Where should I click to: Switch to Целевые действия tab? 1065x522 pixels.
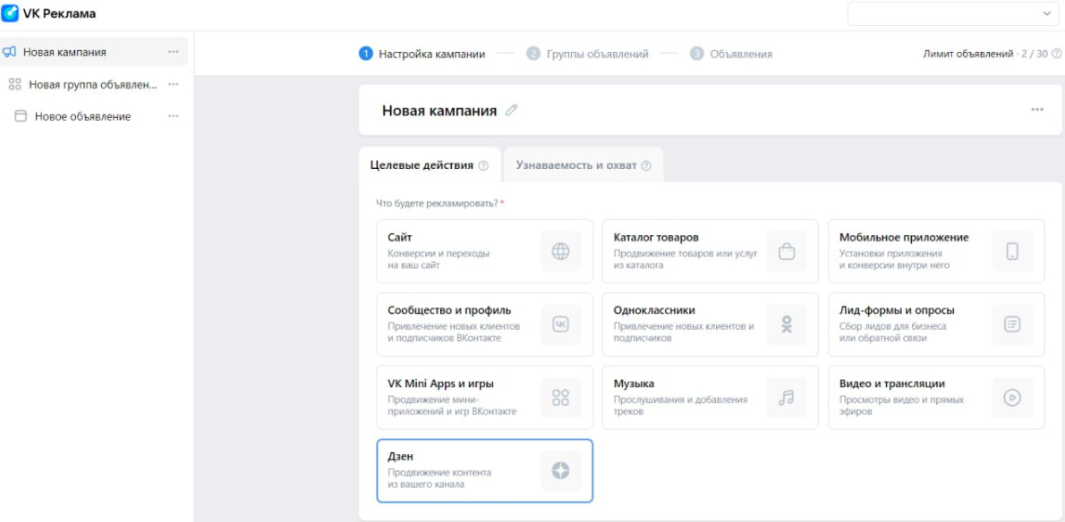(x=430, y=164)
